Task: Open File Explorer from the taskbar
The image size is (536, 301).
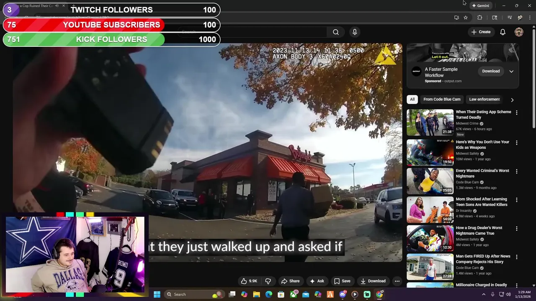Action: pyautogui.click(x=256, y=294)
